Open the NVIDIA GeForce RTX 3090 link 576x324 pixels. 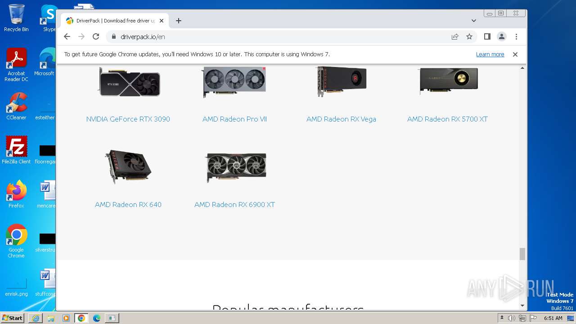tap(128, 119)
